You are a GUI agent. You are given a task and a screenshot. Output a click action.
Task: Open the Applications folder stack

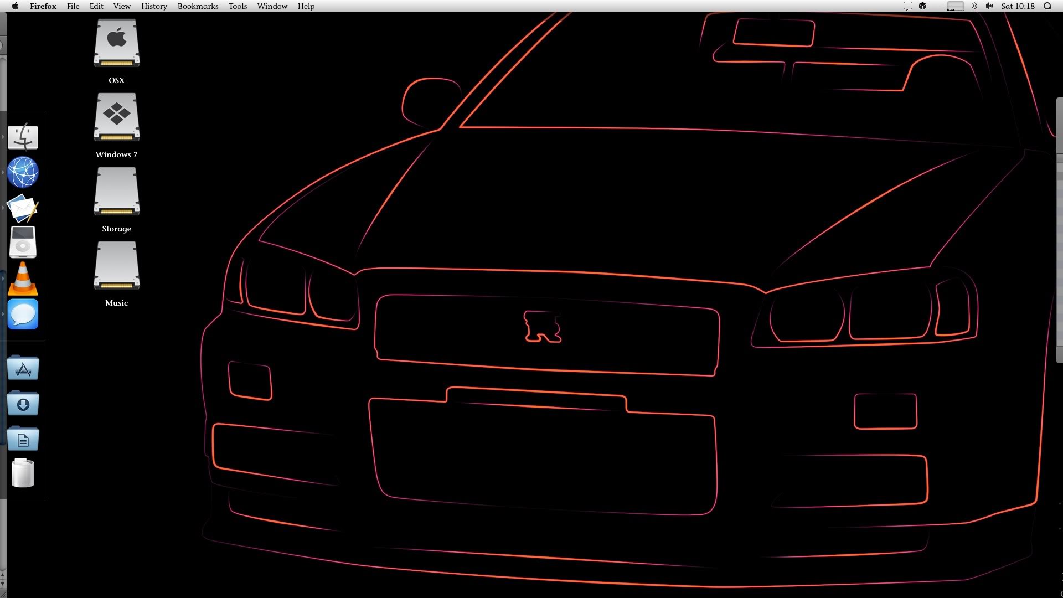point(23,368)
